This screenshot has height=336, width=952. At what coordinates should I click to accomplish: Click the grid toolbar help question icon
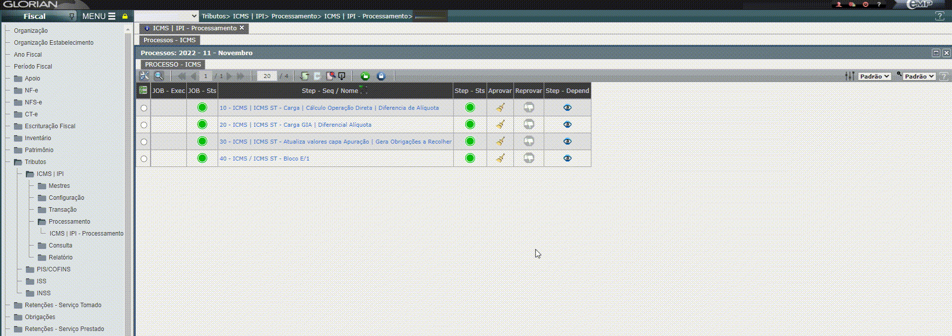pos(944,76)
